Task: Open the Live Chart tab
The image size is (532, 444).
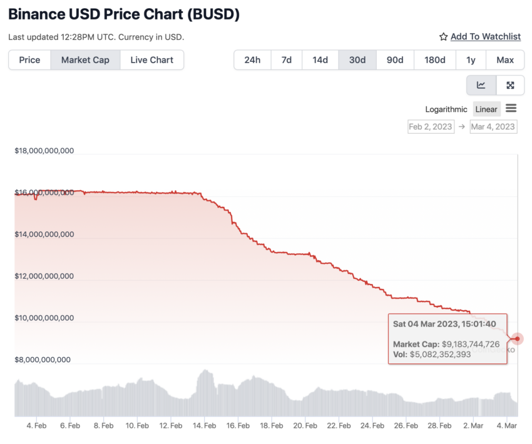Action: point(151,60)
